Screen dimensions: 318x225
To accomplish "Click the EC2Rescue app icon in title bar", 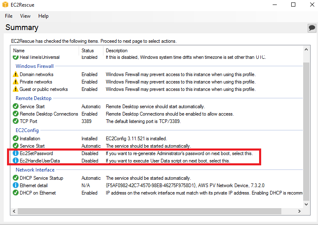I will [x=5, y=5].
